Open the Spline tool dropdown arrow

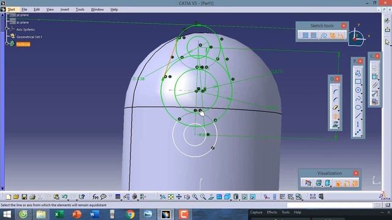pyautogui.click(x=362, y=102)
